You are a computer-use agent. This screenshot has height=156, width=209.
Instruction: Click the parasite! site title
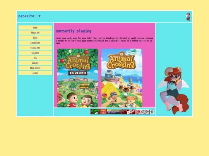pos(29,16)
